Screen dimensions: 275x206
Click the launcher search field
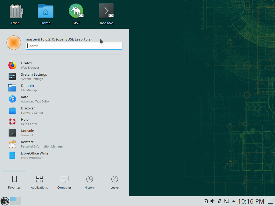(x=74, y=46)
